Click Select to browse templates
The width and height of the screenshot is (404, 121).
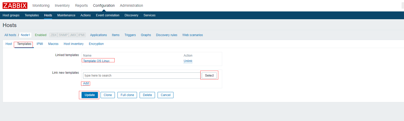coord(209,76)
